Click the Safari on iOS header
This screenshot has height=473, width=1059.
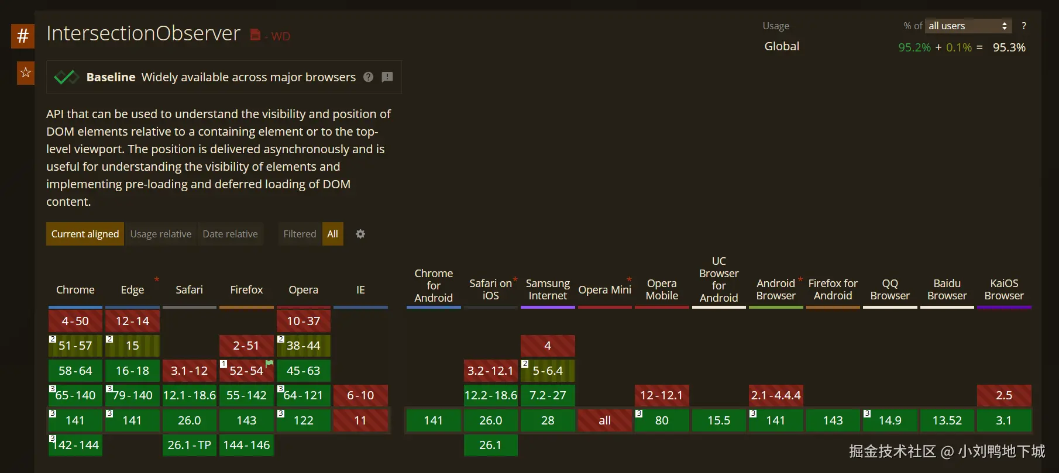[x=491, y=289]
